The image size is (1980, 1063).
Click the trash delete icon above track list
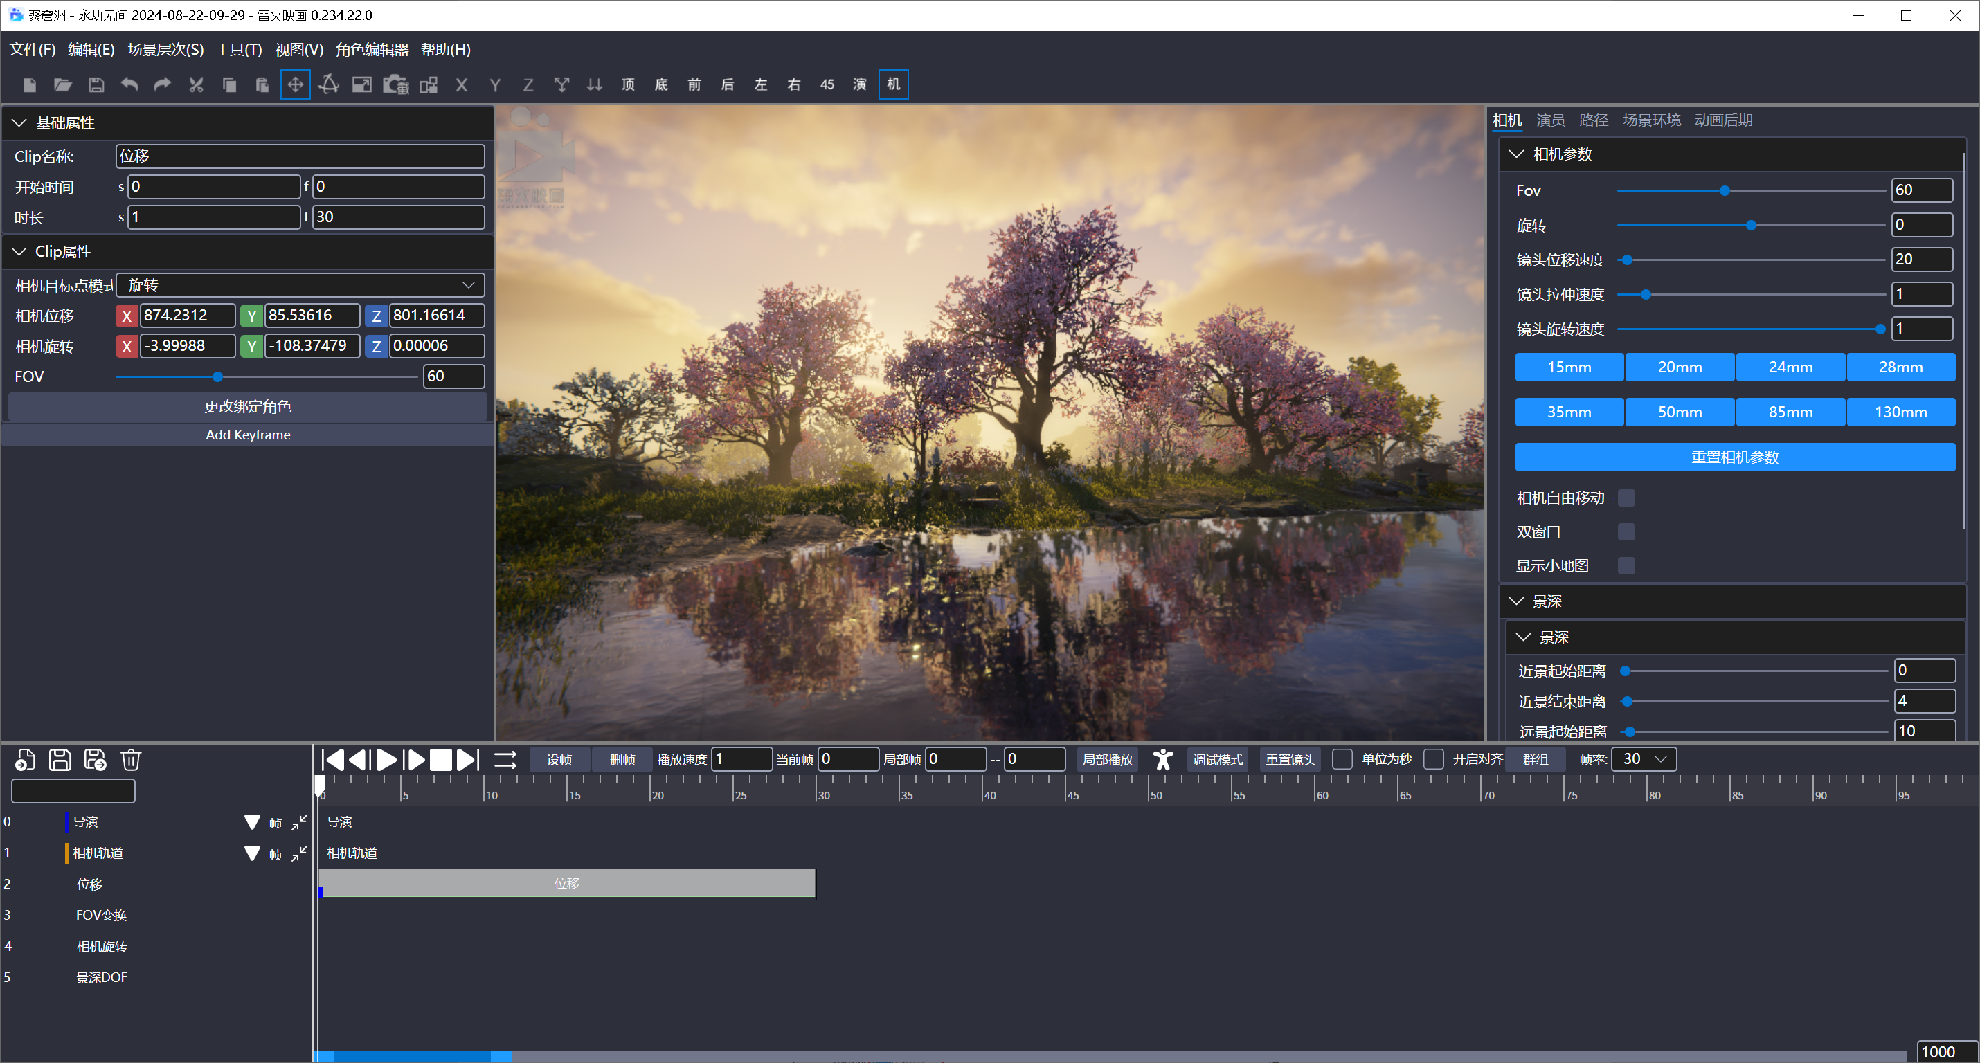pyautogui.click(x=131, y=759)
